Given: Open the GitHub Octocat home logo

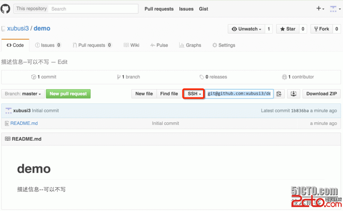Looking at the screenshot, I should pyautogui.click(x=5, y=9).
